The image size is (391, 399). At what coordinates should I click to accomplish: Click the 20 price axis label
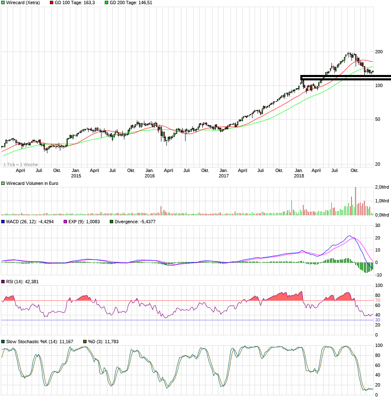point(378,164)
